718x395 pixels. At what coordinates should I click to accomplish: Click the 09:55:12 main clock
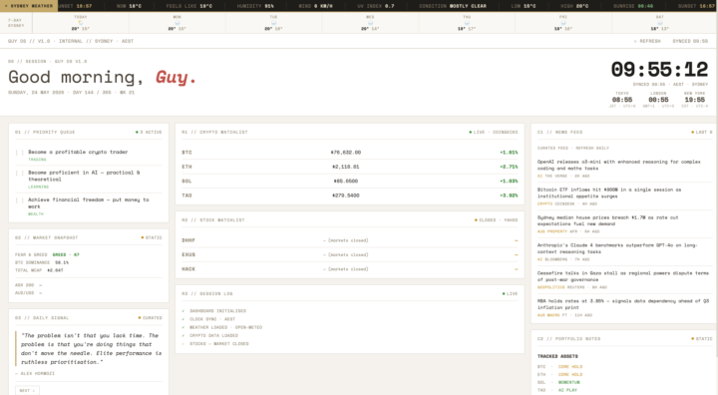(x=659, y=70)
